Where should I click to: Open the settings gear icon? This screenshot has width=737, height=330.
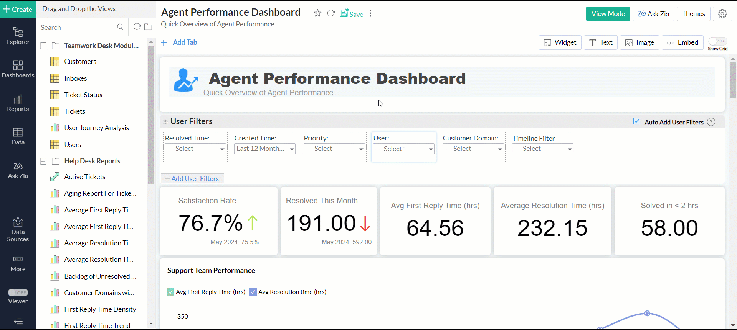pos(722,14)
